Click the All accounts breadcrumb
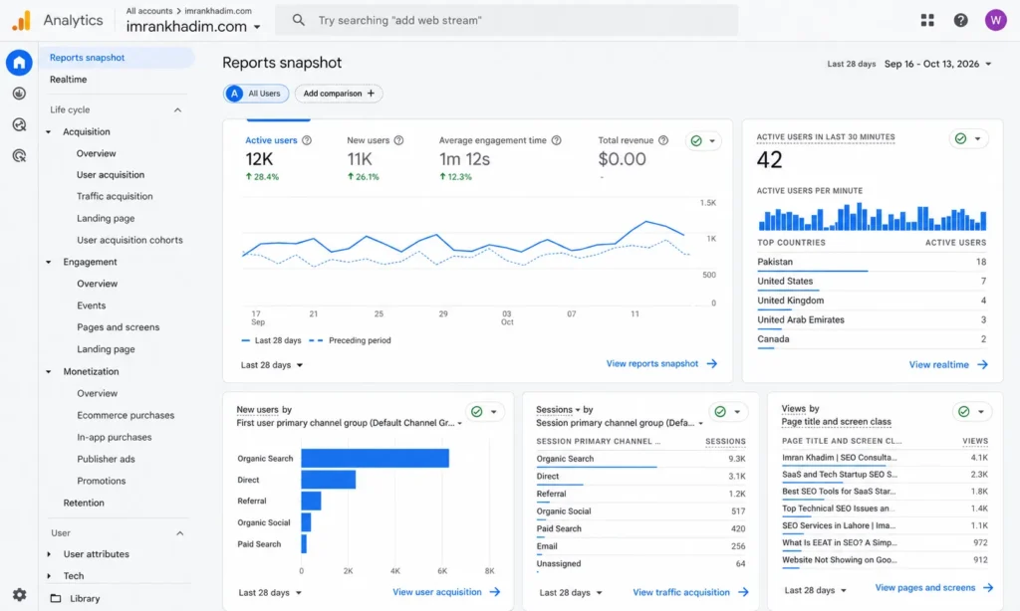Image resolution: width=1020 pixels, height=611 pixels. click(x=149, y=11)
